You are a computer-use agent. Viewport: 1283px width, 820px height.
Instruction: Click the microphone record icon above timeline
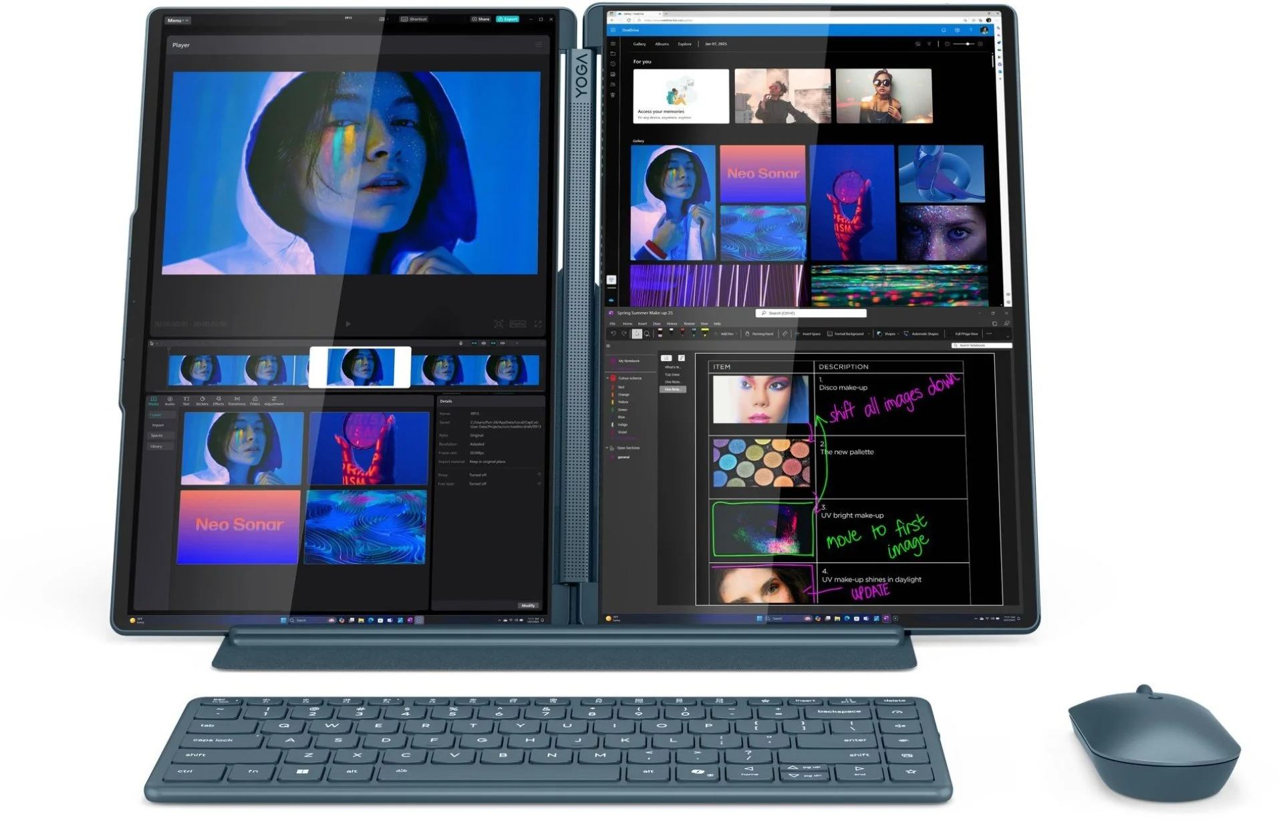click(460, 343)
